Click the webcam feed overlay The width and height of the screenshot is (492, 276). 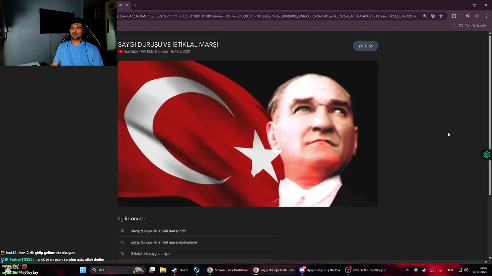pyautogui.click(x=58, y=33)
